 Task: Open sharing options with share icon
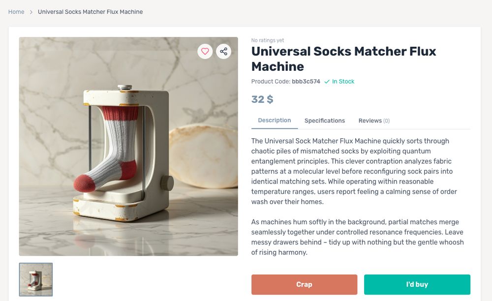224,51
